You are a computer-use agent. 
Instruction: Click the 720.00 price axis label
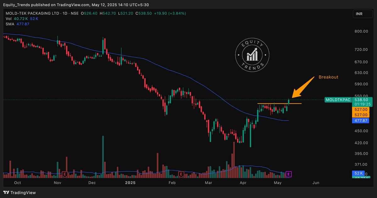(361, 49)
